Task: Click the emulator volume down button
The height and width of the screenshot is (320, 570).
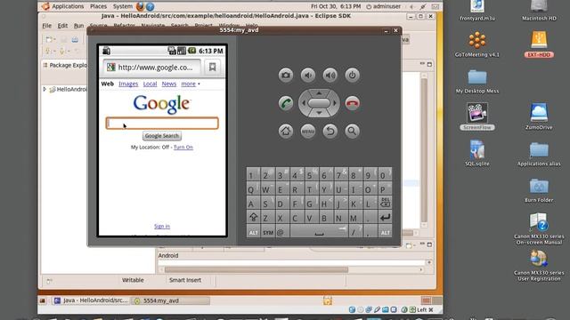Action: 308,75
